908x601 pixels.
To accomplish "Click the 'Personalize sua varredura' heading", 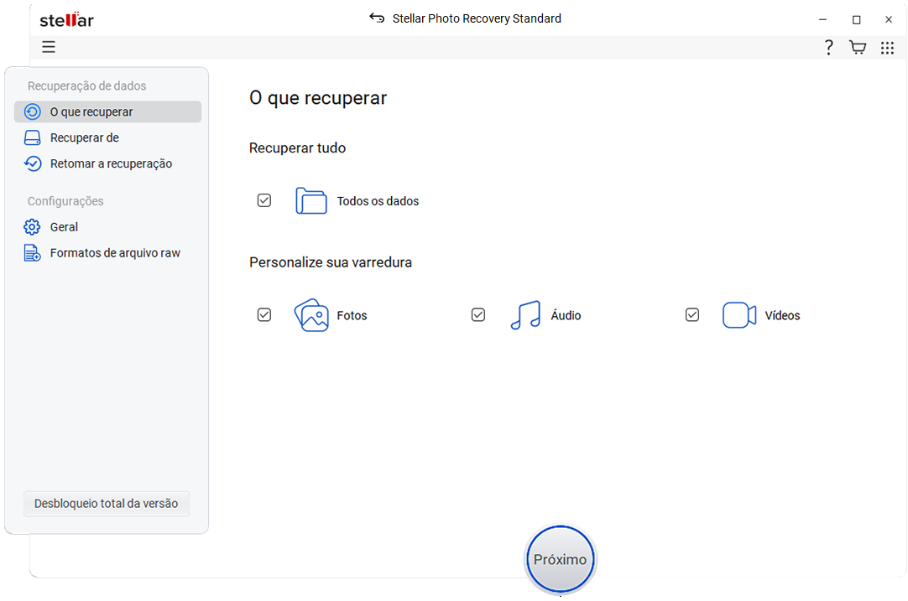I will tap(331, 262).
